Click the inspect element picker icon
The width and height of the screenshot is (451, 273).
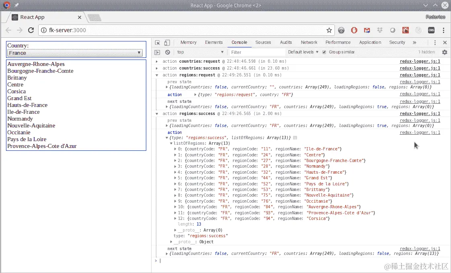click(x=158, y=43)
